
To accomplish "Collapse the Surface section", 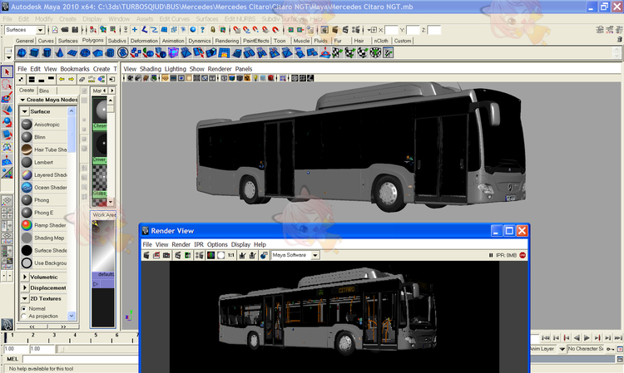I will click(25, 111).
